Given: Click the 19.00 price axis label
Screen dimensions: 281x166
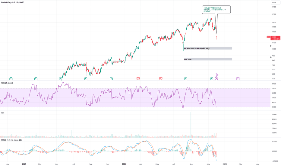Looking at the screenshot, I should click(x=274, y=7).
